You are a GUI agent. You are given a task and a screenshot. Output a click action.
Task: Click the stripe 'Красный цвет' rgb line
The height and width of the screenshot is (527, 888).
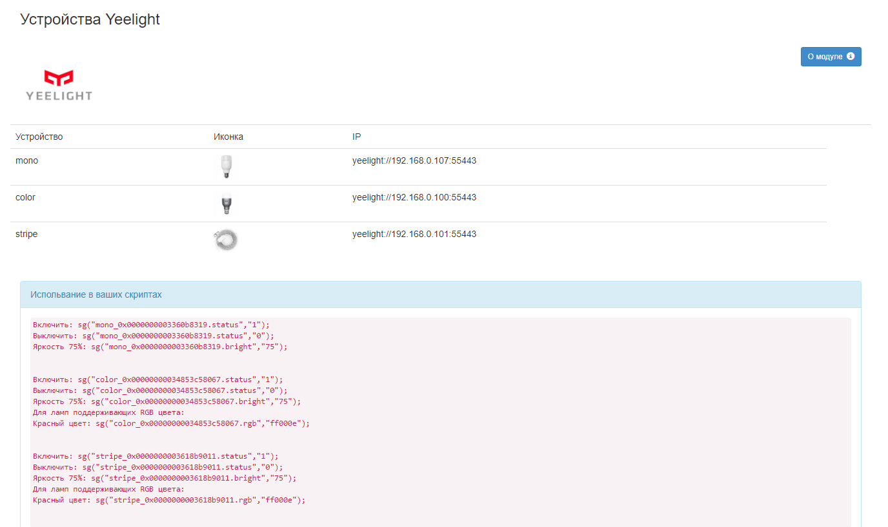(x=169, y=500)
